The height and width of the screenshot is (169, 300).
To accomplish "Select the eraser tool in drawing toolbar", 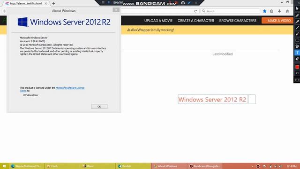I will tap(297, 59).
